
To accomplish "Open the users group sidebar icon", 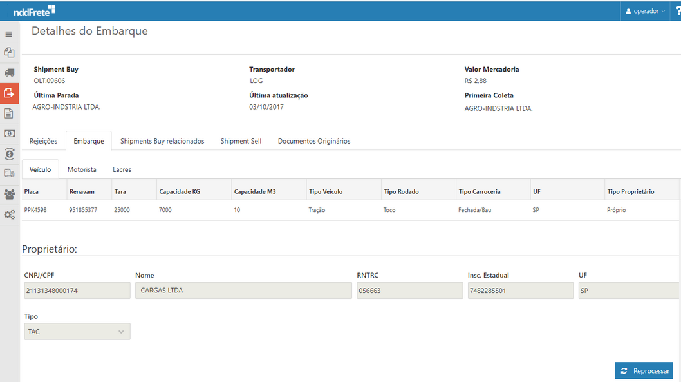I will point(9,194).
